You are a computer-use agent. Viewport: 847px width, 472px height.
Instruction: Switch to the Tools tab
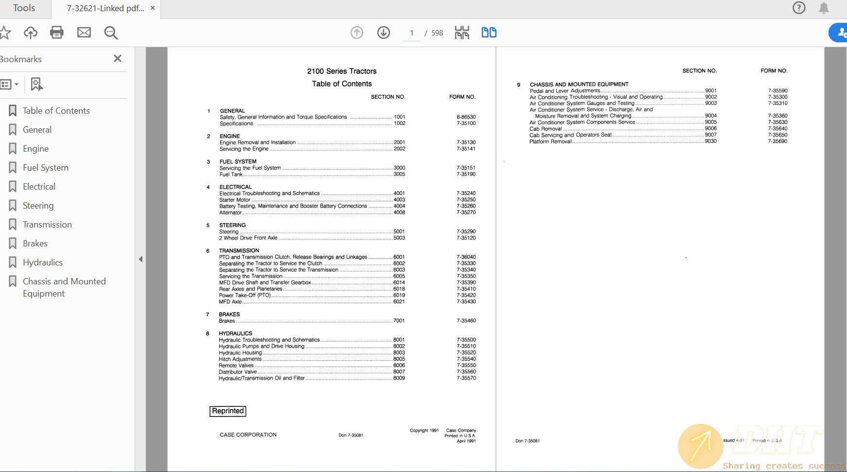(x=24, y=8)
